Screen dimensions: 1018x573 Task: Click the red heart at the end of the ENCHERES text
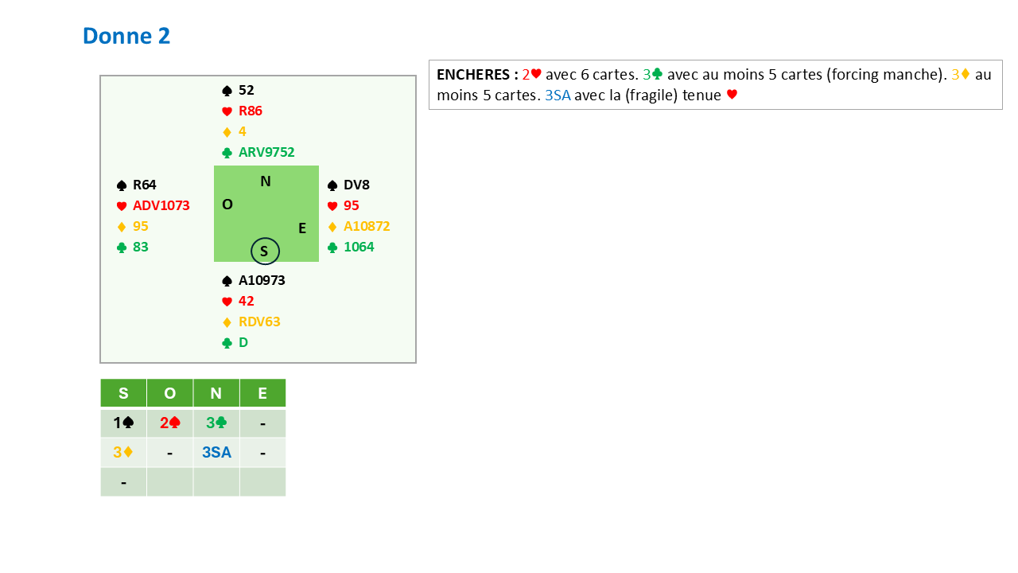pos(732,95)
